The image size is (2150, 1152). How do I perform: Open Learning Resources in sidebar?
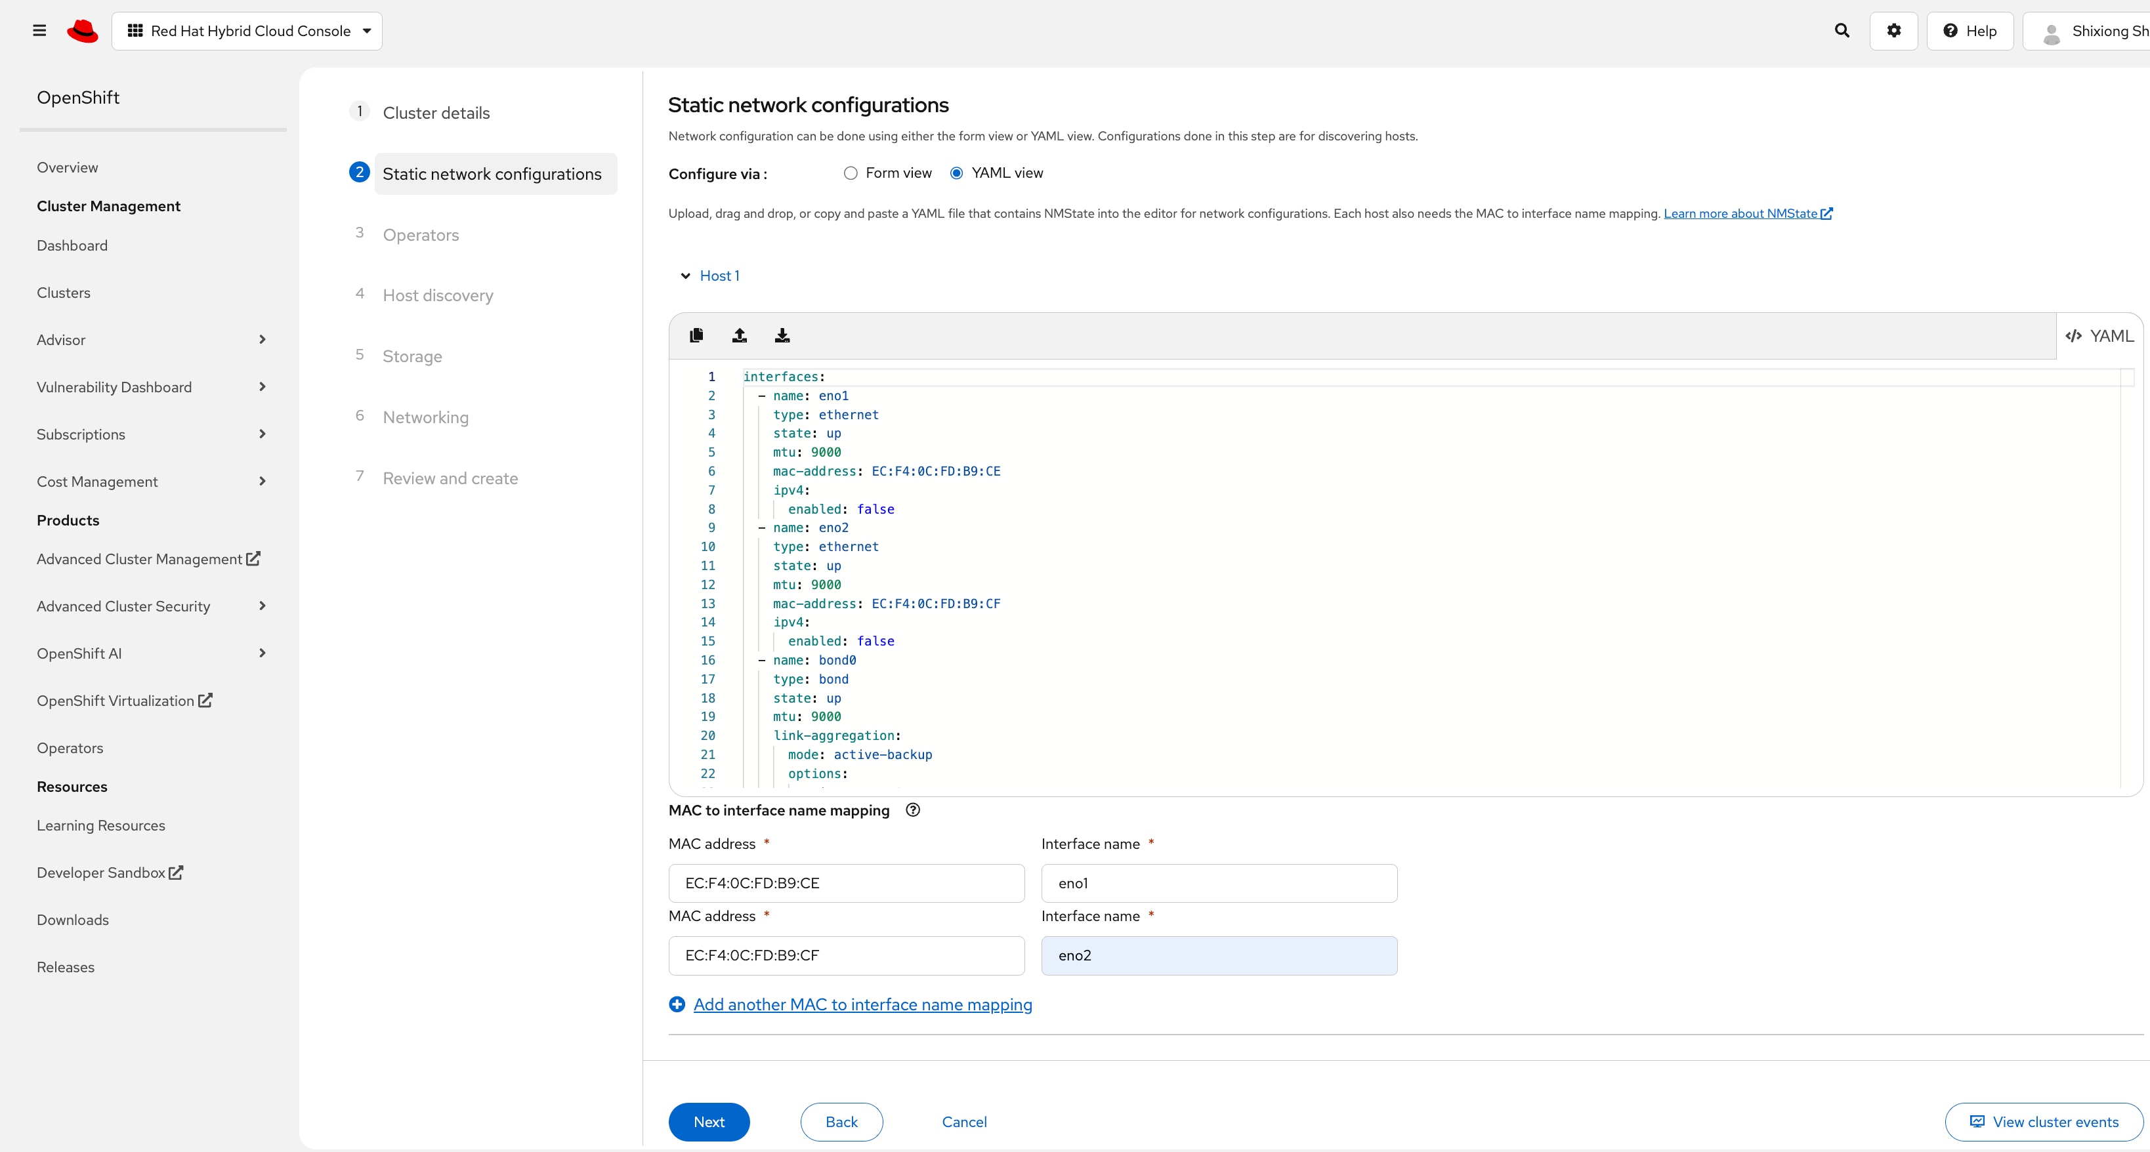click(101, 826)
